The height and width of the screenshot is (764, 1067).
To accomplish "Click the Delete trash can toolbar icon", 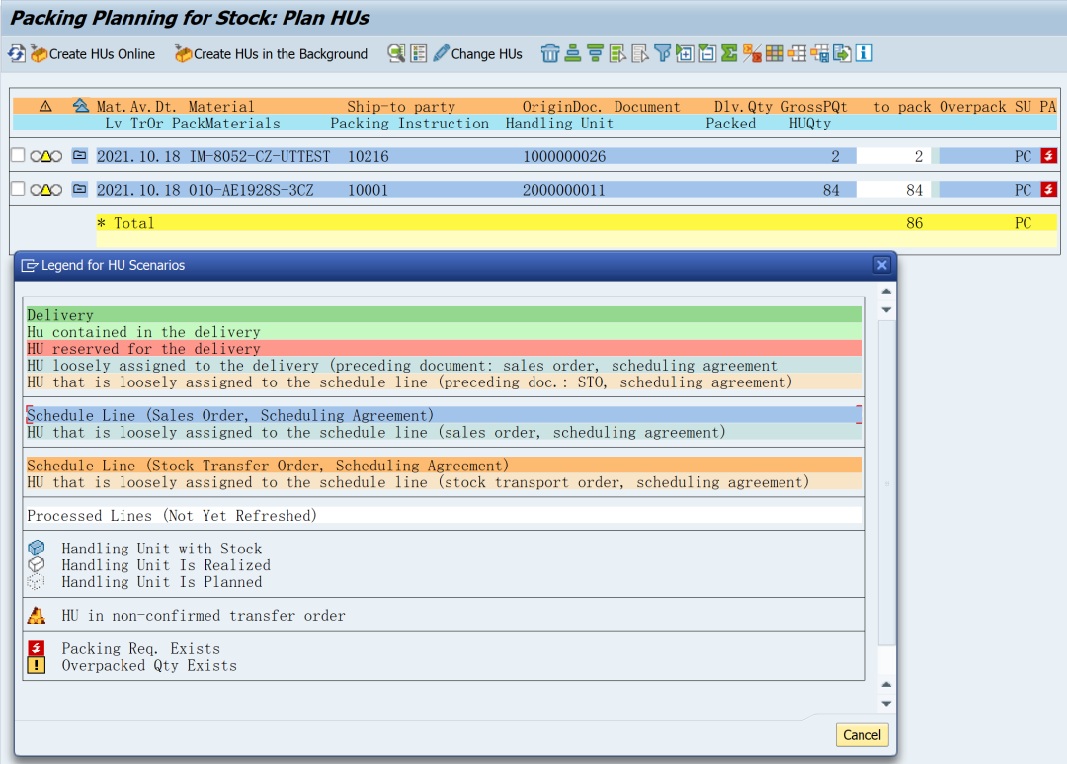I will (550, 53).
